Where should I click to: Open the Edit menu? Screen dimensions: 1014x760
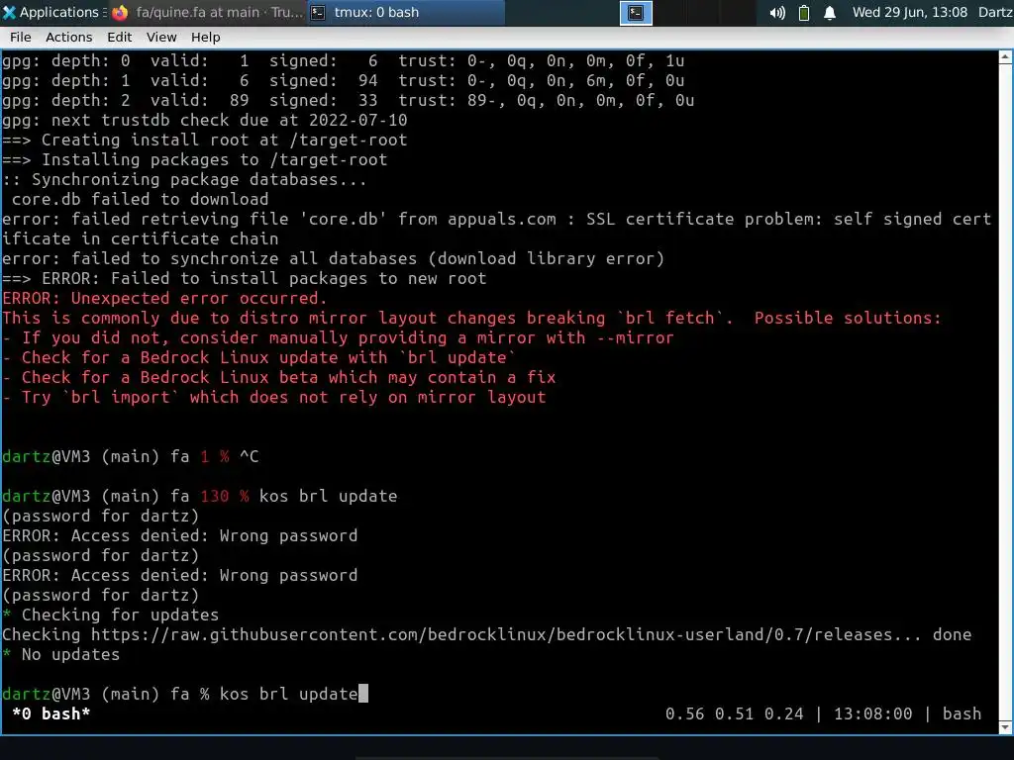(119, 37)
